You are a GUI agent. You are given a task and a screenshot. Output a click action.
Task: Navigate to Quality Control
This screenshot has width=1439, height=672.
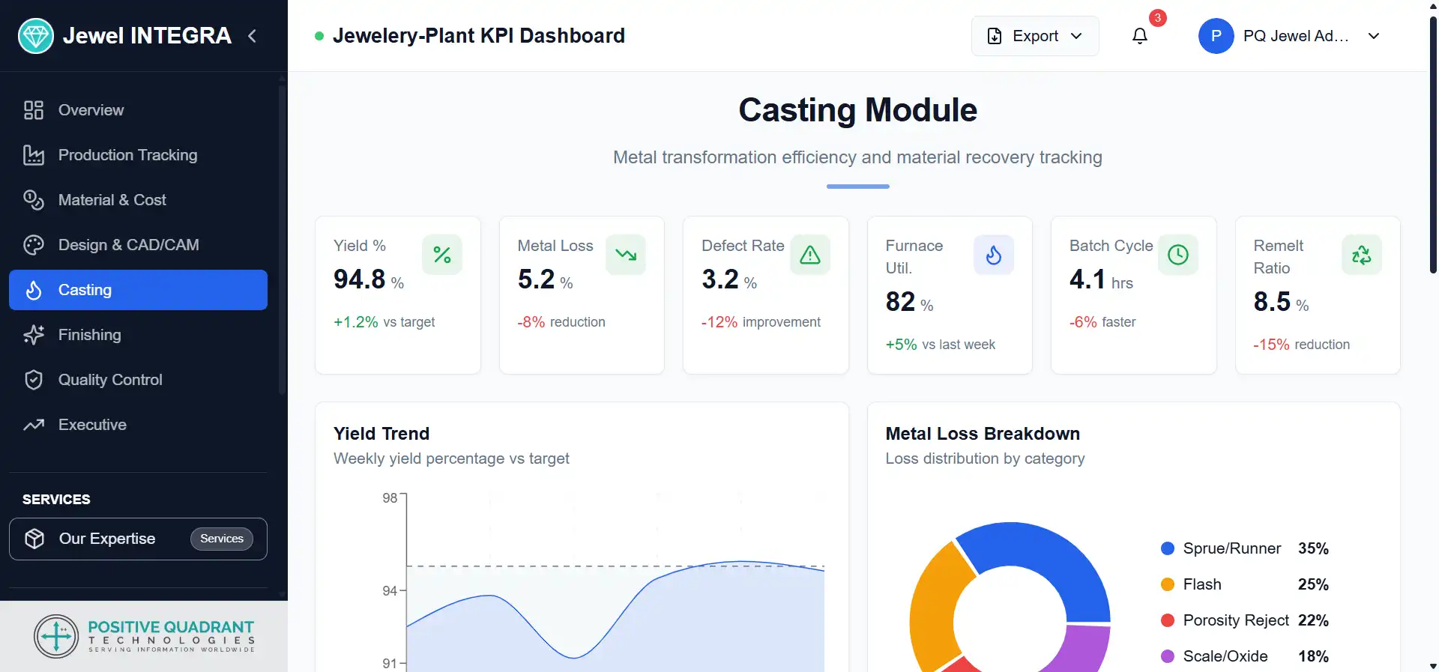pyautogui.click(x=110, y=380)
